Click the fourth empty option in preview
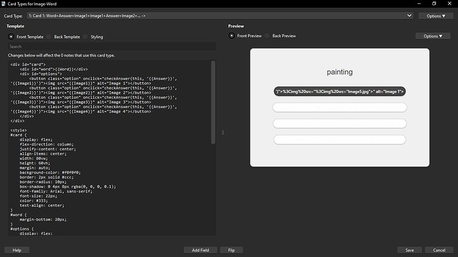 pyautogui.click(x=340, y=139)
